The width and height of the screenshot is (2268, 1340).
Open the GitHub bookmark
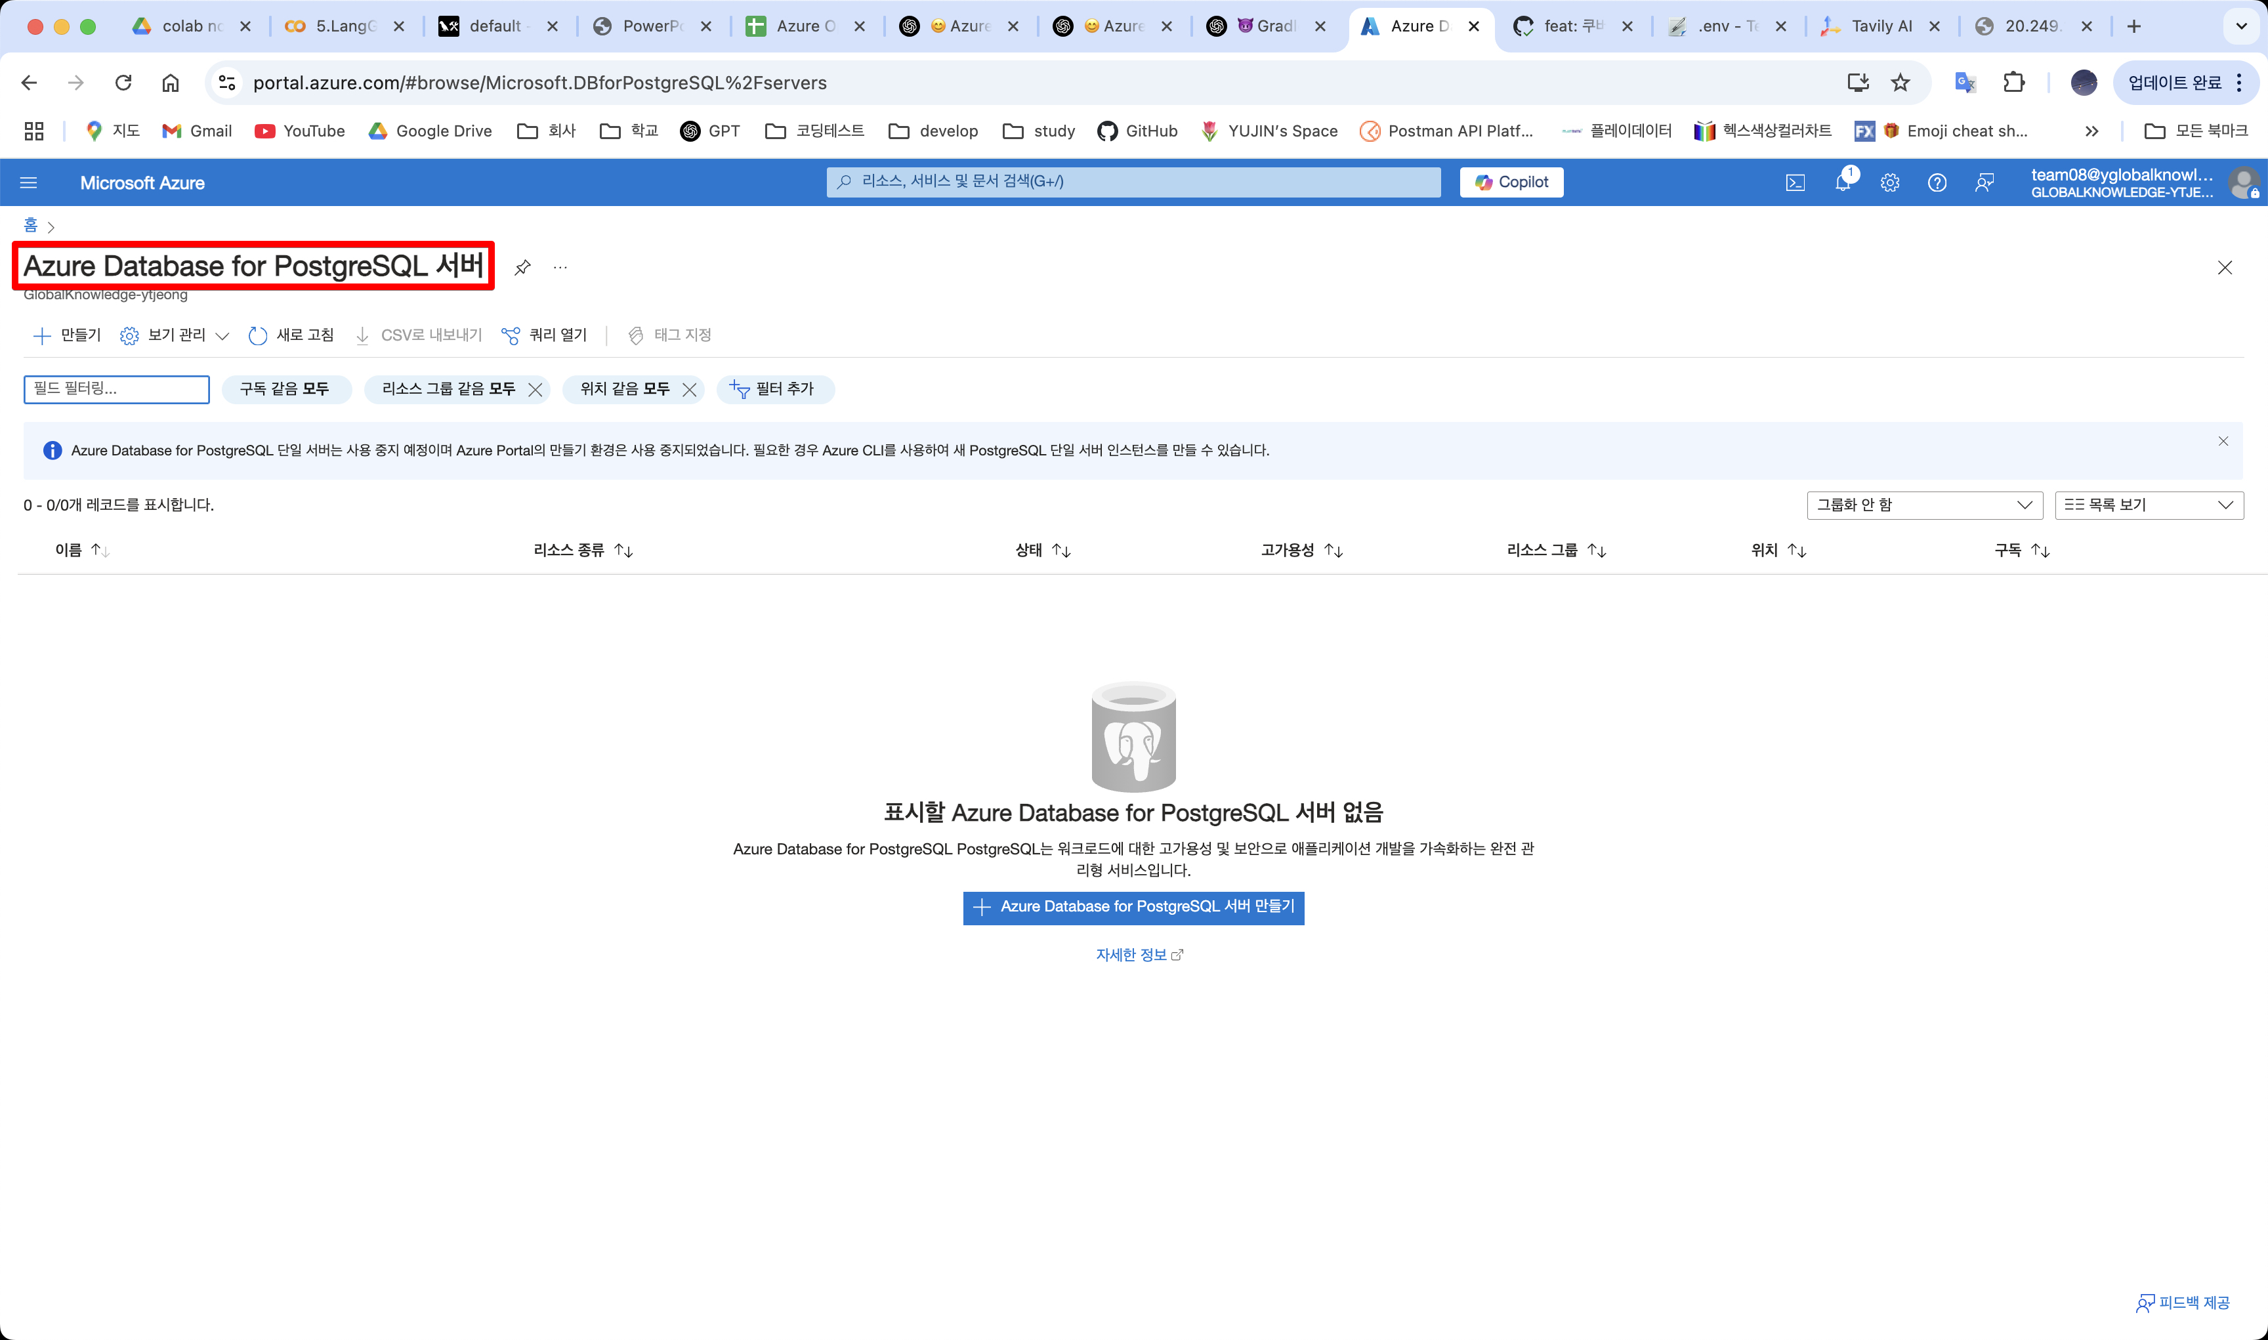point(1137,131)
